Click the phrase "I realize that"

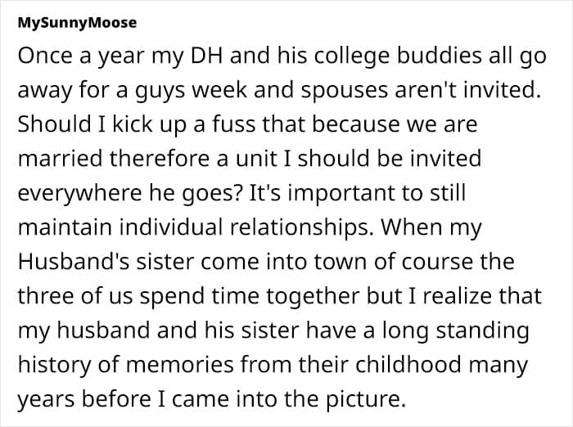point(475,295)
